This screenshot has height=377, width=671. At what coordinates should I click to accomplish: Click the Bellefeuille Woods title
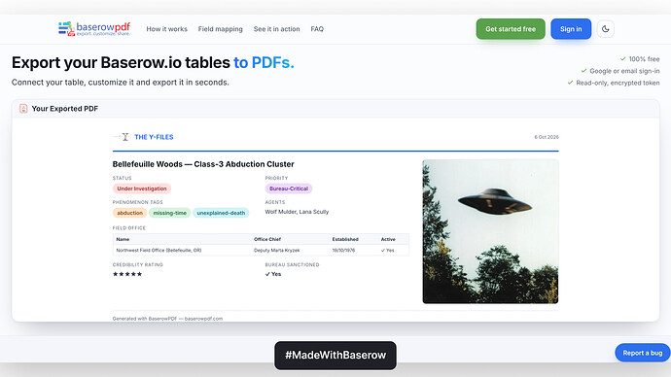203,164
